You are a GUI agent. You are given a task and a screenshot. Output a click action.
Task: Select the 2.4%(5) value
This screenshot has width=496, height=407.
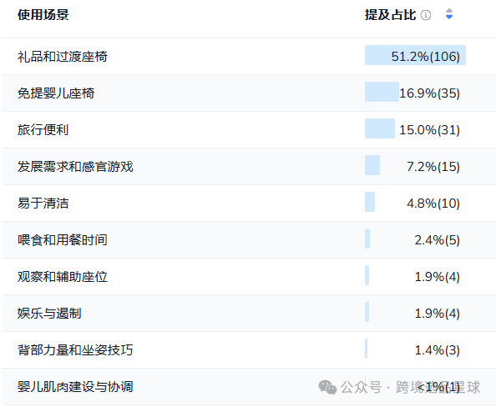pyautogui.click(x=438, y=240)
